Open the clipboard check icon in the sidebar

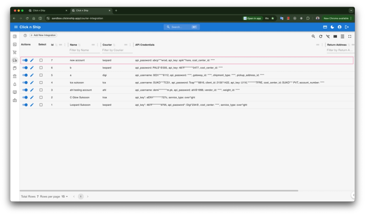pyautogui.click(x=15, y=68)
